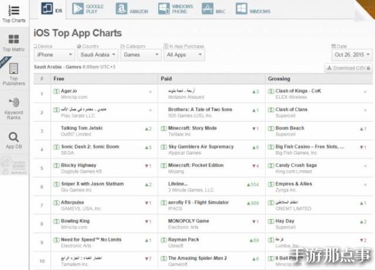
Task: Open the Category dropdown showing Games
Action: 141,55
